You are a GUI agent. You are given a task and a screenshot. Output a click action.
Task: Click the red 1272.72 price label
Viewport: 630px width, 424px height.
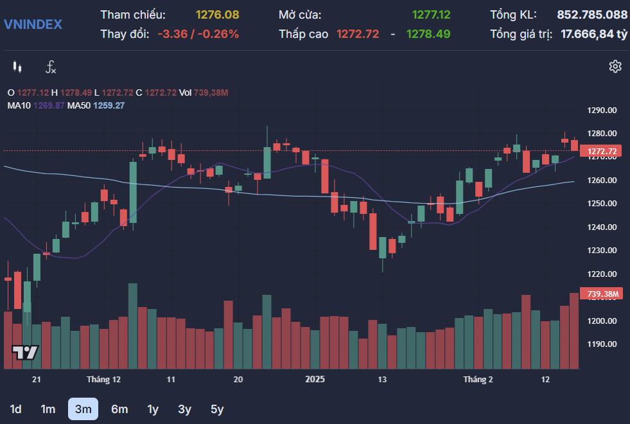602,152
